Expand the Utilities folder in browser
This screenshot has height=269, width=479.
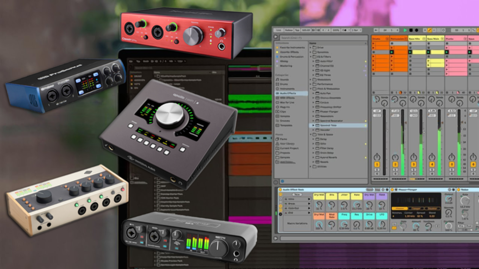[x=311, y=166]
